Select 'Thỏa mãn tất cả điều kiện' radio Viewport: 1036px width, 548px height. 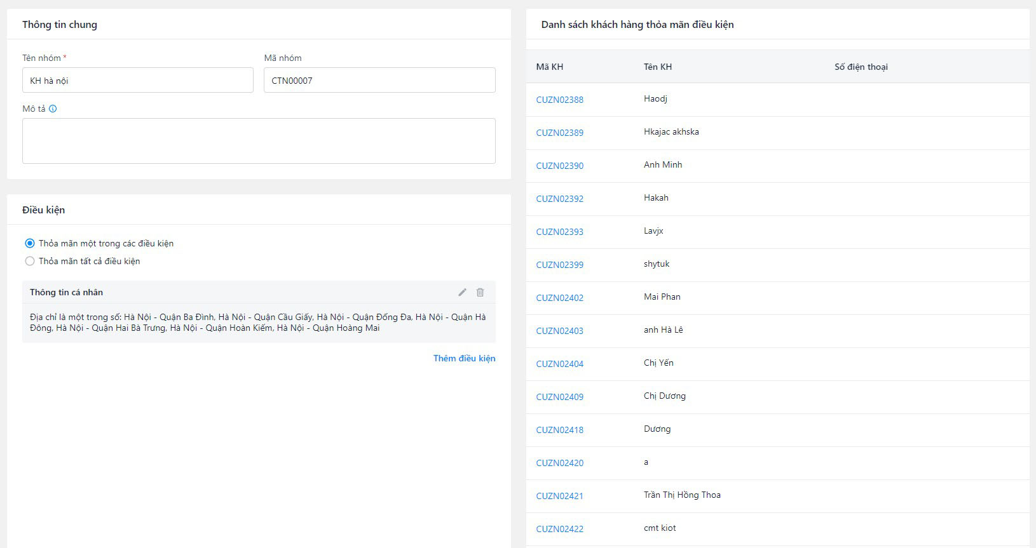coord(30,261)
